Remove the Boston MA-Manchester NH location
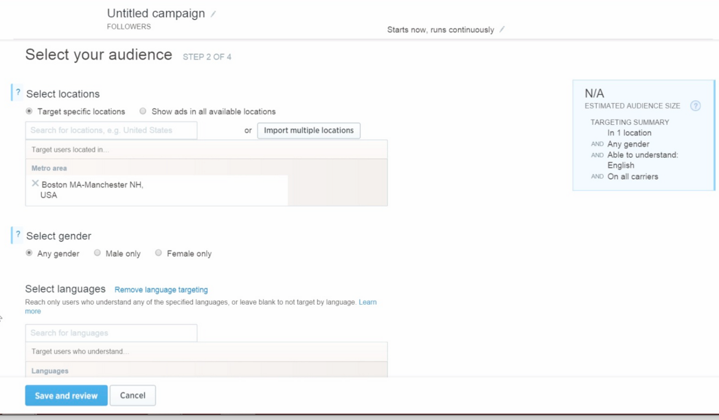 [x=35, y=184]
